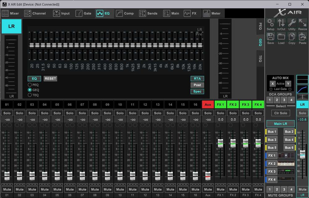Image resolution: width=309 pixels, height=198 pixels.
Task: Select DCA group 3
Action: [284, 100]
